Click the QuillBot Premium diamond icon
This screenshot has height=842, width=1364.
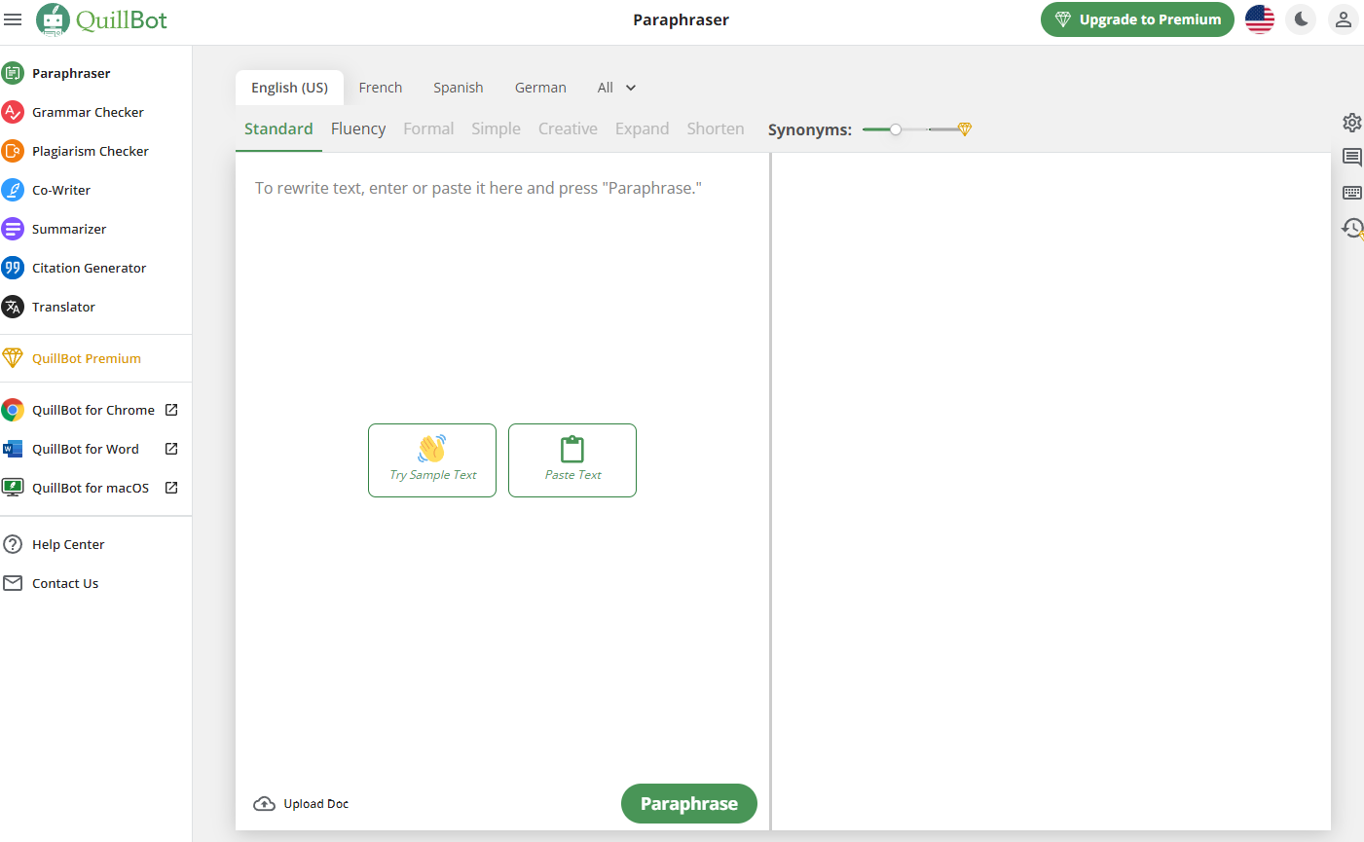pos(13,358)
